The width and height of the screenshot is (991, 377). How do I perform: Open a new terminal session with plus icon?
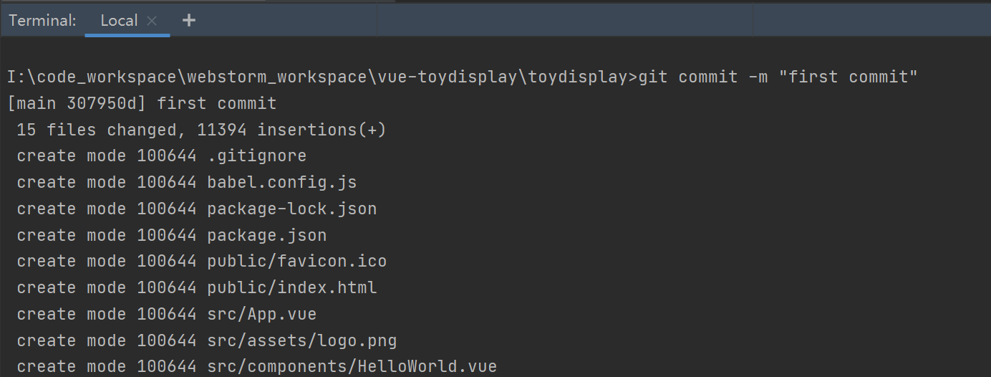[189, 21]
